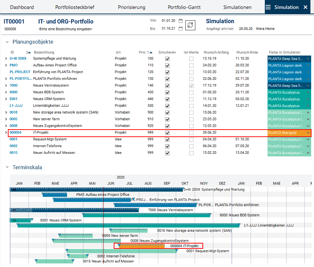
Task: Open calendar picker for Von date
Action: click(x=181, y=21)
